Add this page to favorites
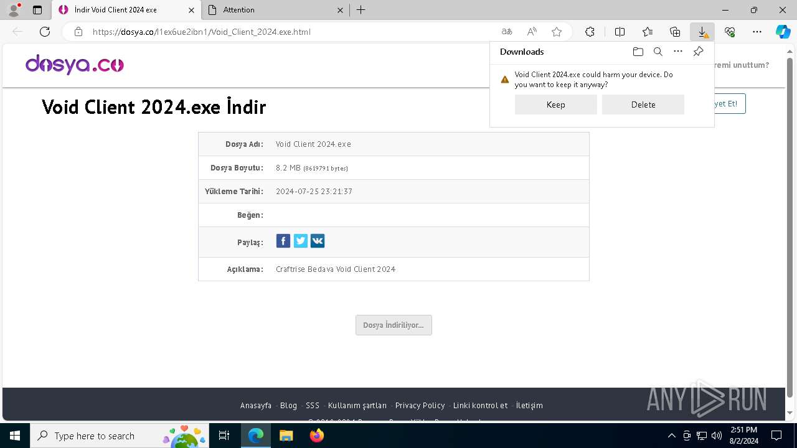 pos(557,32)
